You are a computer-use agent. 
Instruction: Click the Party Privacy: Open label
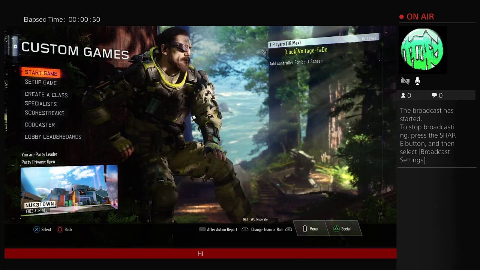(38, 162)
